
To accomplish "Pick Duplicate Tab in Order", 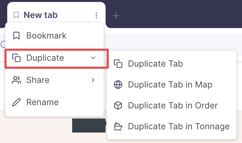I will point(173,105).
